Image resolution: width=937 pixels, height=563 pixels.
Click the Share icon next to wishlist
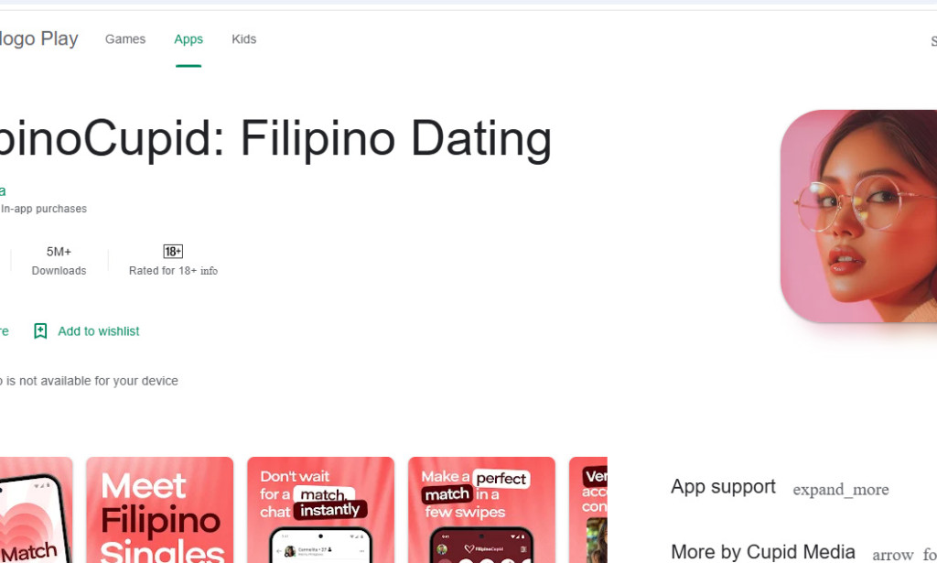click(x=5, y=330)
